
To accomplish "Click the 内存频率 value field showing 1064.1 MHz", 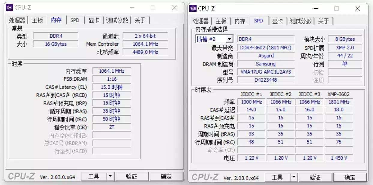I will [112, 71].
